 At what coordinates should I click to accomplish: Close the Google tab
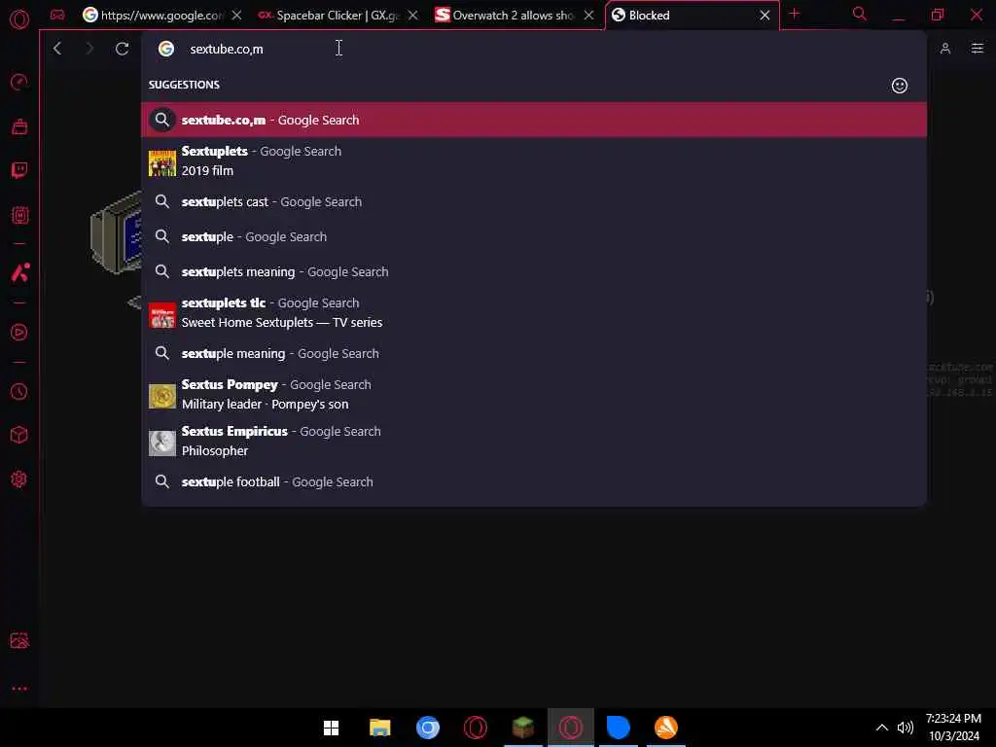pyautogui.click(x=236, y=16)
